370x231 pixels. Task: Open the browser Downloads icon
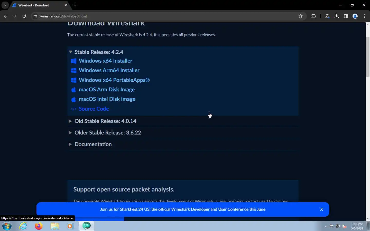point(336,16)
